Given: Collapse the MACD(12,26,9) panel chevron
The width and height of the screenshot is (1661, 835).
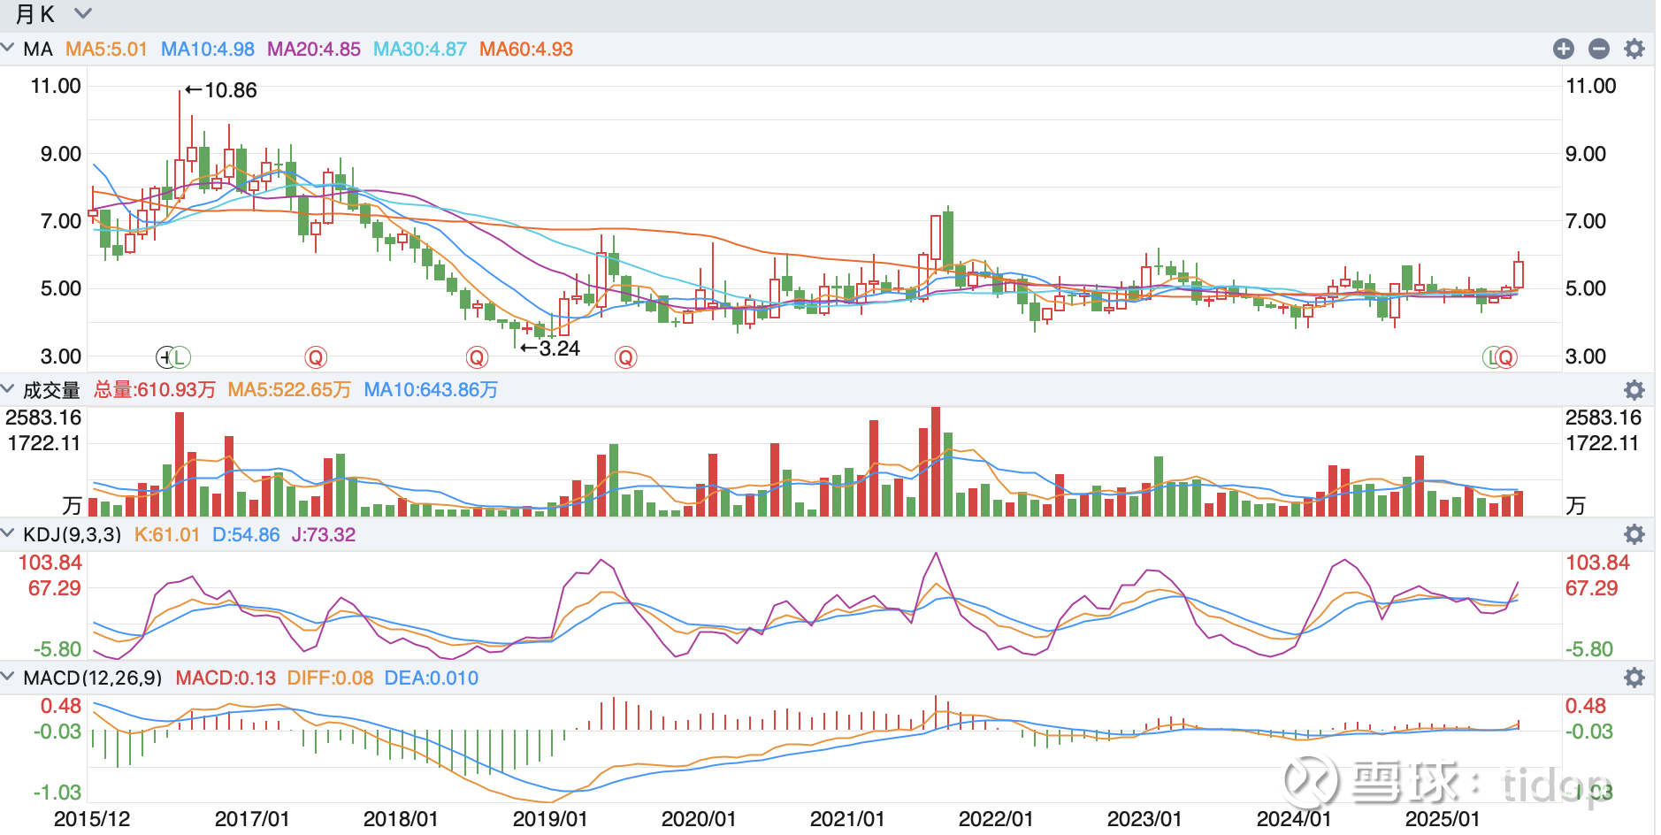Looking at the screenshot, I should (8, 677).
